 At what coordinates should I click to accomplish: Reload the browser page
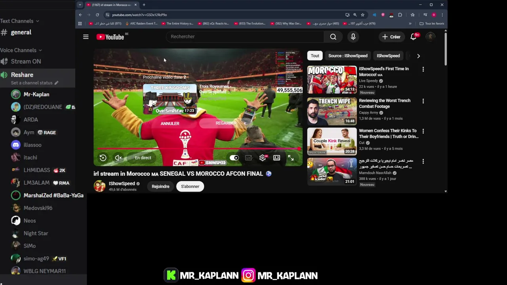pyautogui.click(x=97, y=15)
